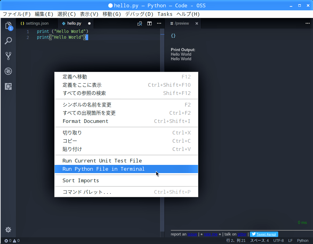Open the 編集(E) menu
Screen dimensions: 313x244
coord(44,14)
